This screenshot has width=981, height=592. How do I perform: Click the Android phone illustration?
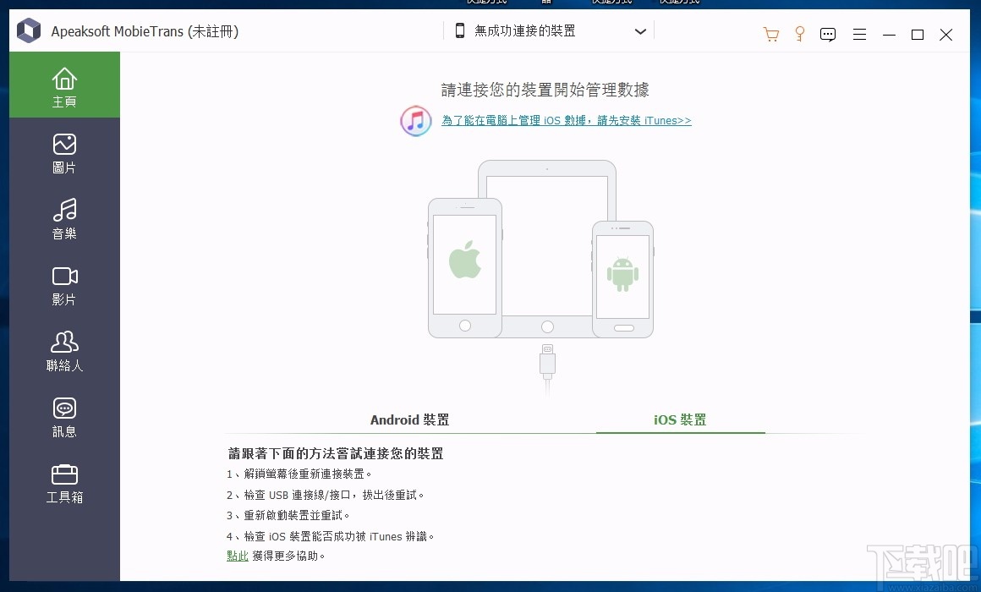(x=622, y=279)
